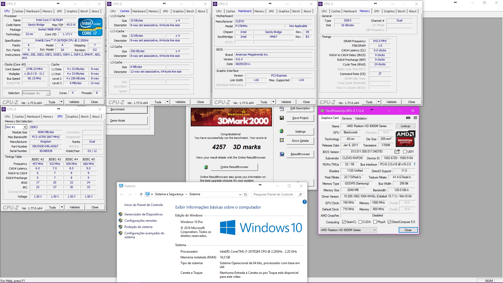Click the recent locations chevron in Sistema navigation
The width and height of the screenshot is (503, 283).
pyautogui.click(x=135, y=194)
